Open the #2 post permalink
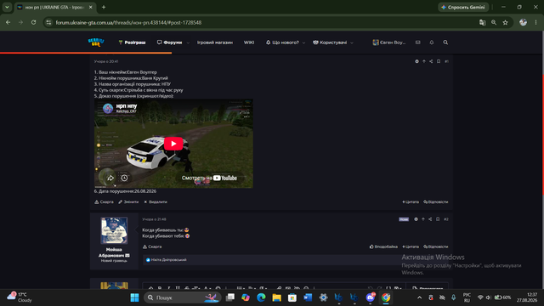The width and height of the screenshot is (544, 306). coord(446,219)
